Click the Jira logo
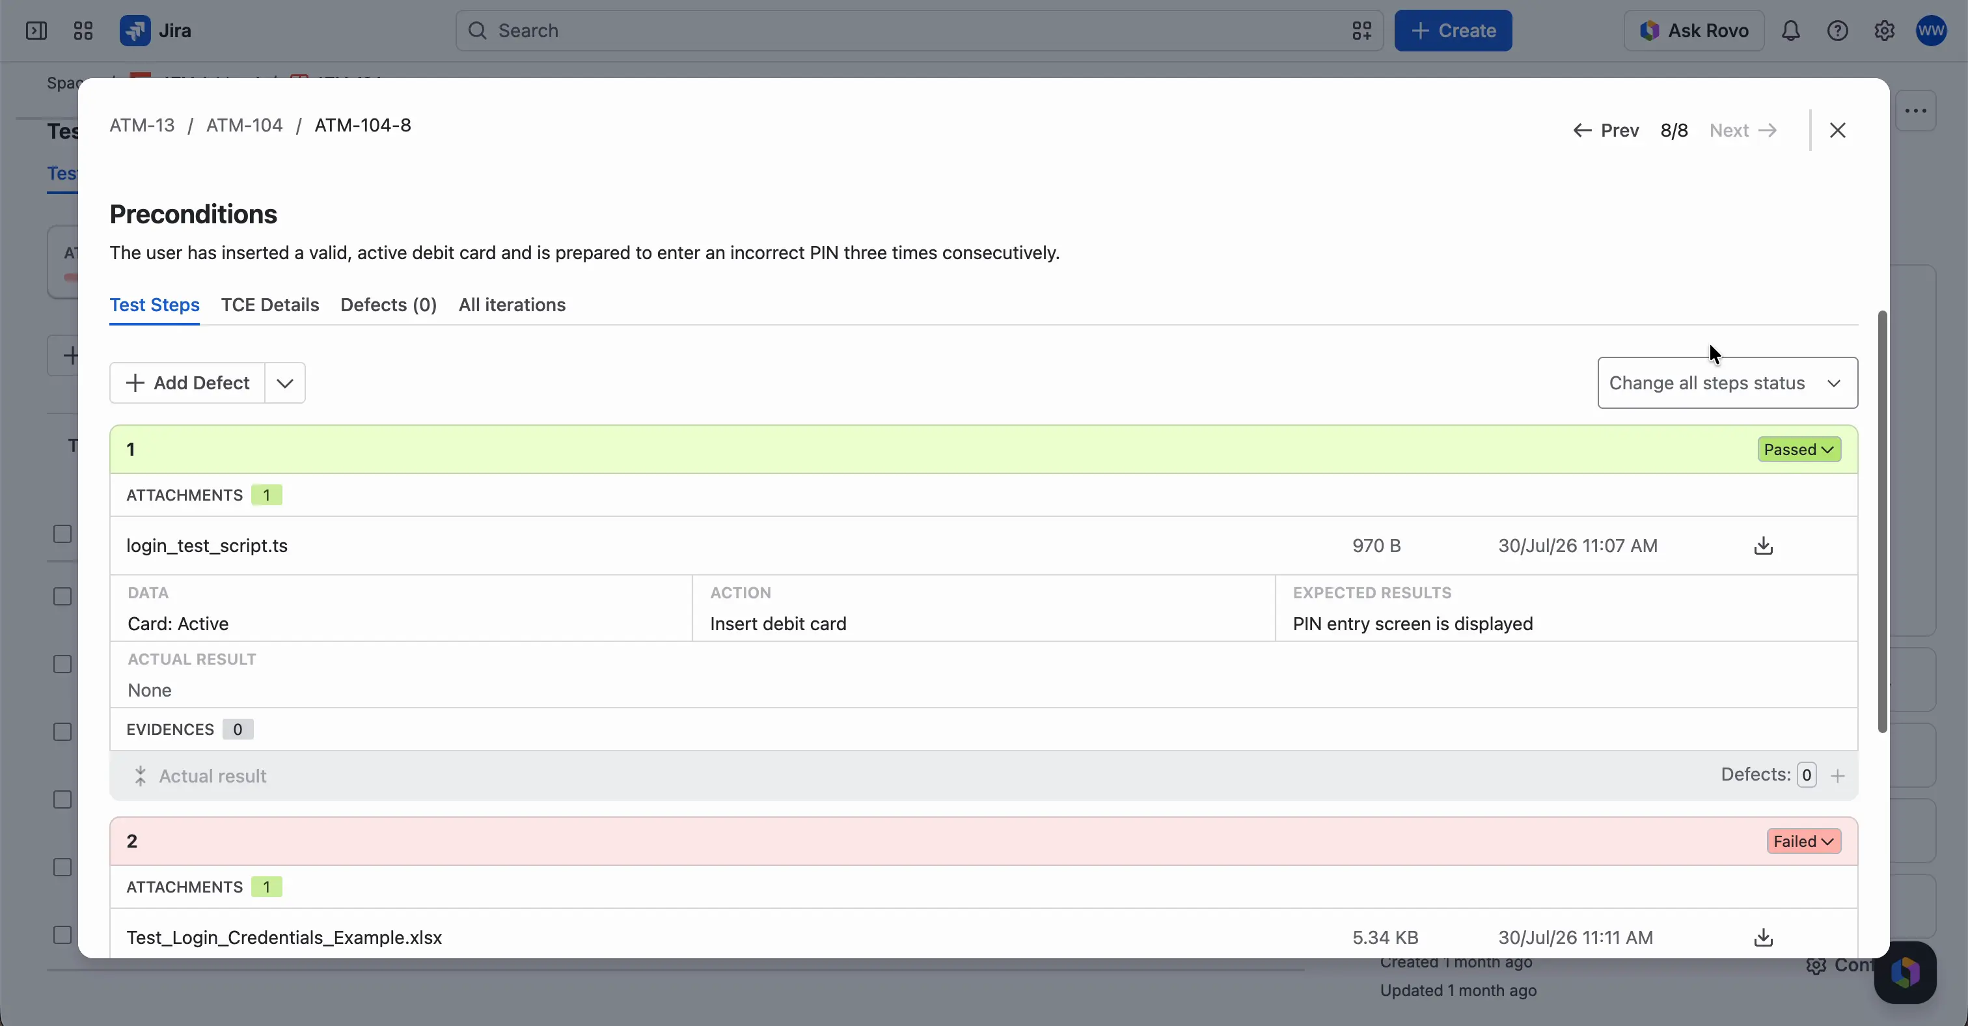1968x1026 pixels. [156, 31]
